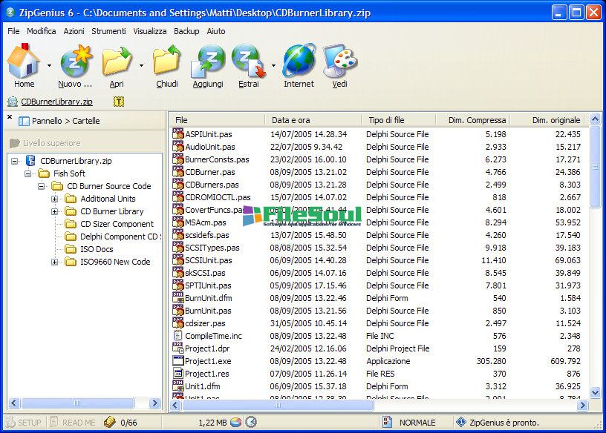Expand the CD Burner Library folder

pyautogui.click(x=54, y=211)
